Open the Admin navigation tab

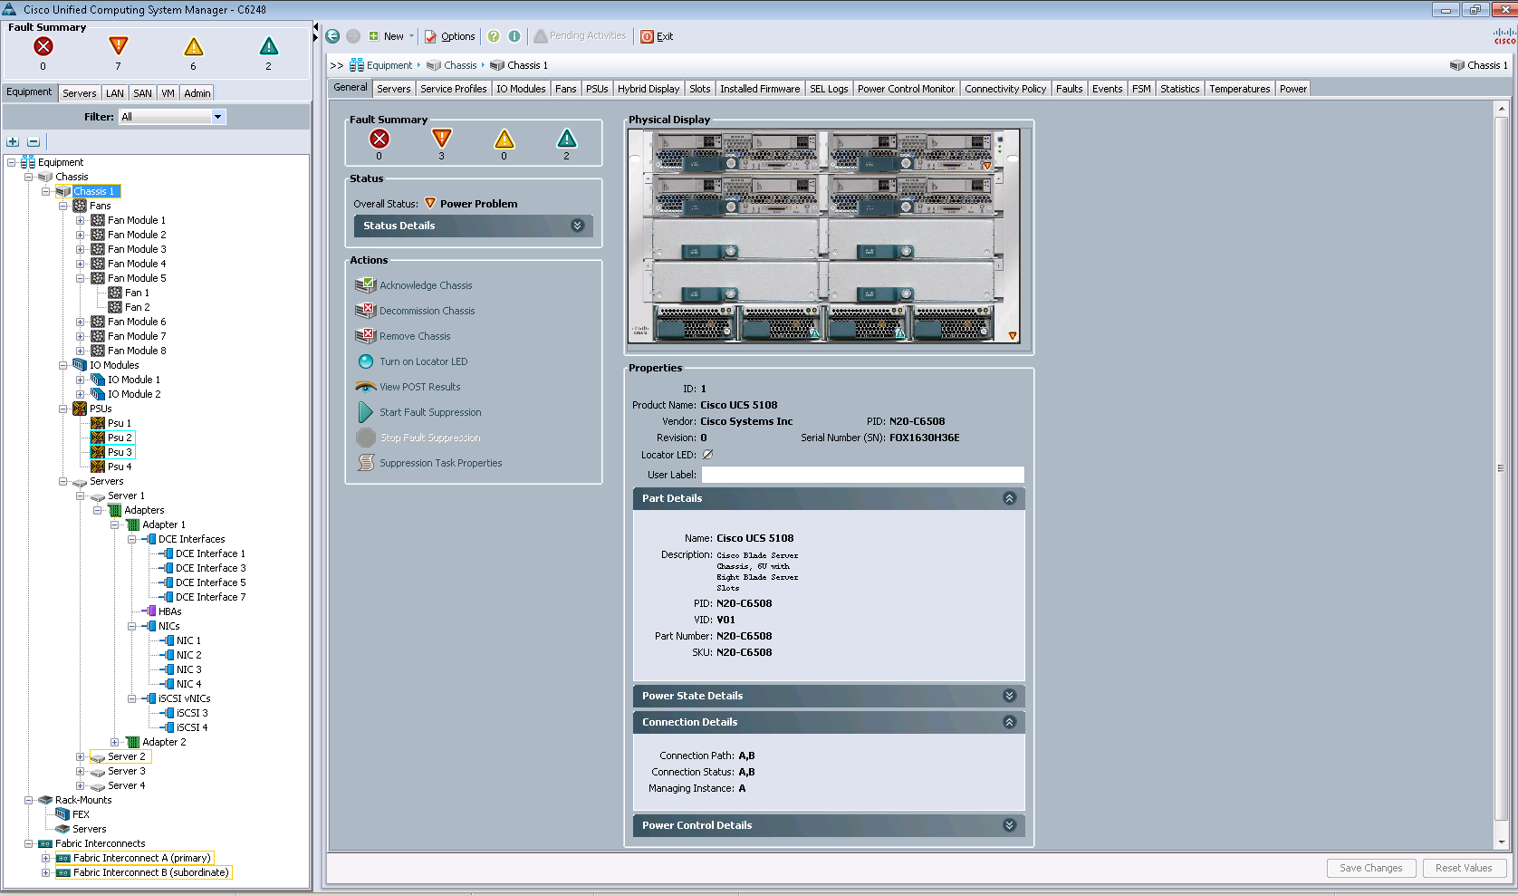click(197, 93)
